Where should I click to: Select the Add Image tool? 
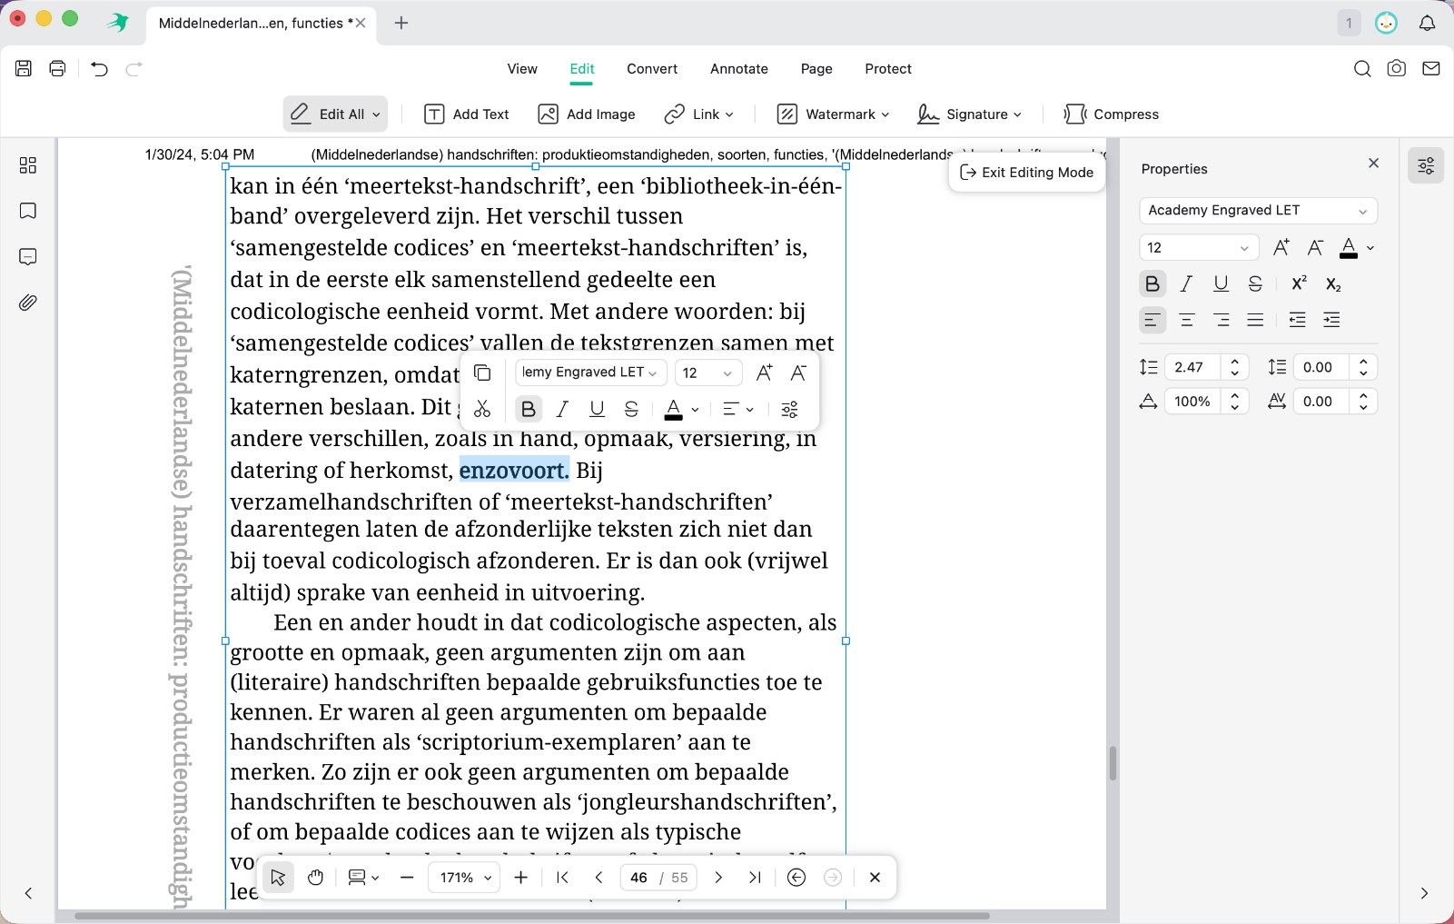pyautogui.click(x=586, y=114)
